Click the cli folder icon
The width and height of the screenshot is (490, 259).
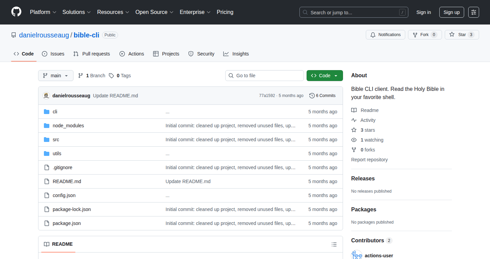47,112
